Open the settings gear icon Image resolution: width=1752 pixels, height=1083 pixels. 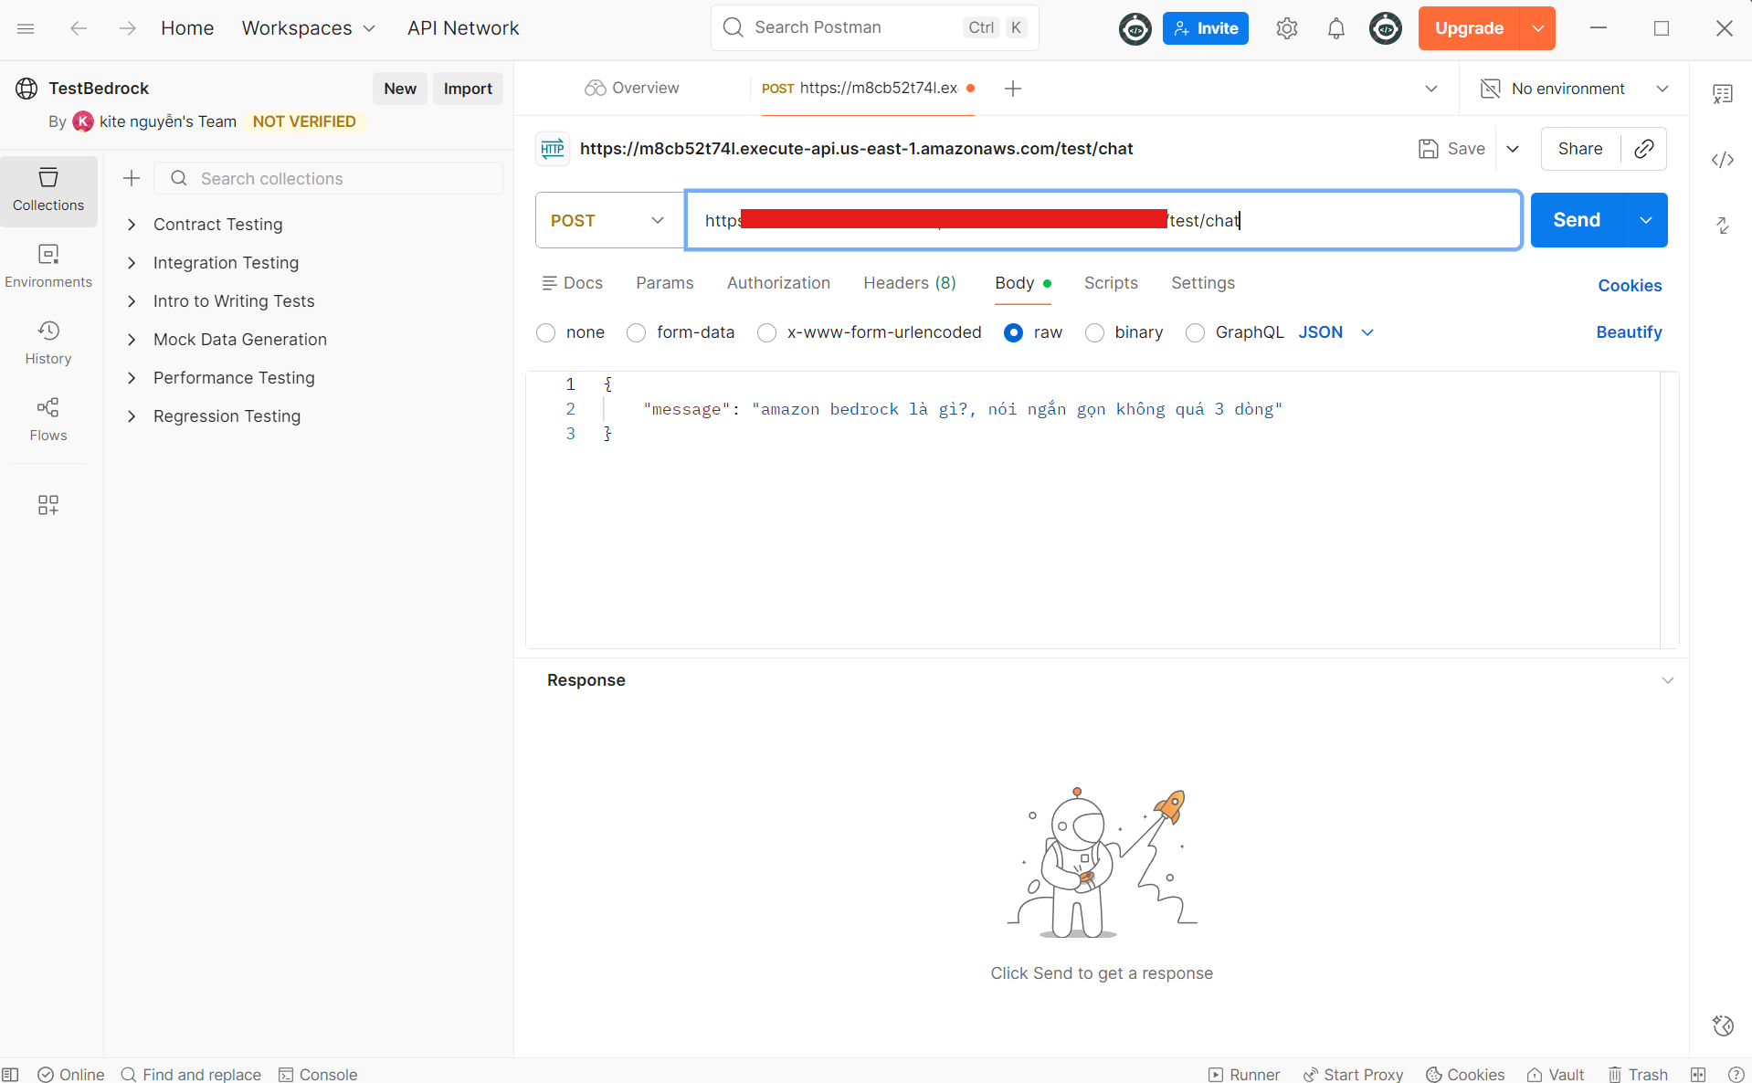click(1286, 28)
